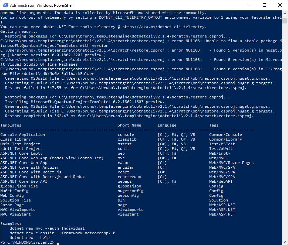Close the Windows PowerShell window
The width and height of the screenshot is (288, 245).
coord(280,5)
